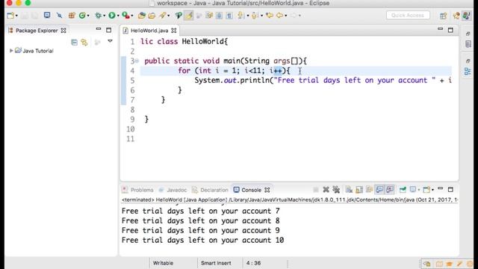Toggle Show Console on Standard Out
Image resolution: width=478 pixels, height=269 pixels.
coord(379,190)
